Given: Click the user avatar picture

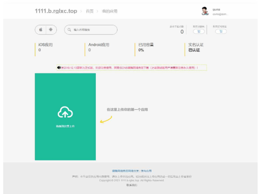Looking at the screenshot, I should tap(205, 11).
